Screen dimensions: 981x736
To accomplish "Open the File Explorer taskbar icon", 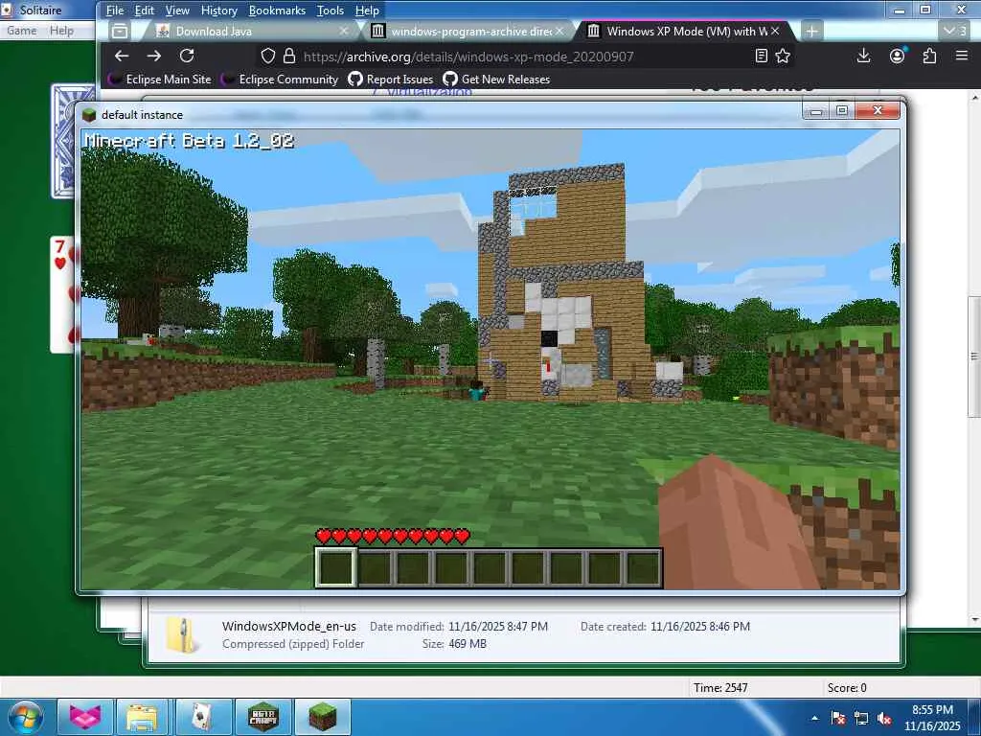I will tap(142, 717).
